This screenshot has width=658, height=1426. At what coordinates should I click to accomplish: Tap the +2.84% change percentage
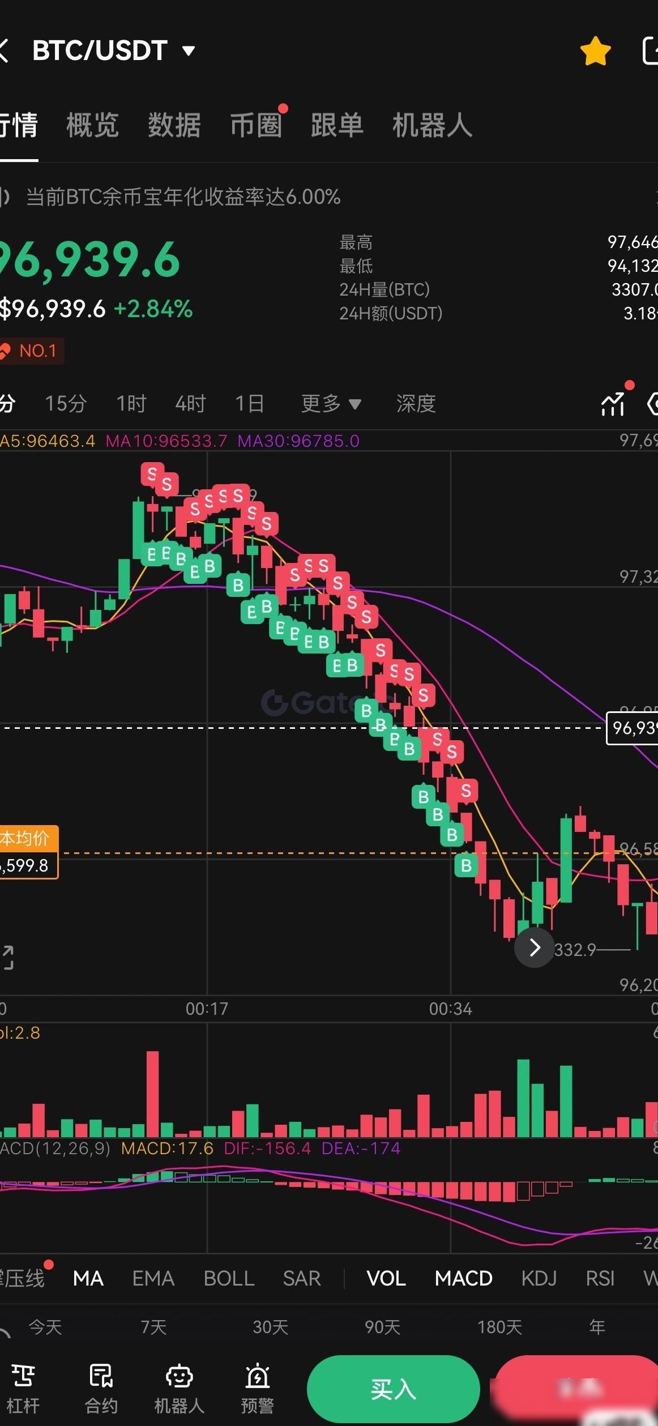(x=153, y=309)
